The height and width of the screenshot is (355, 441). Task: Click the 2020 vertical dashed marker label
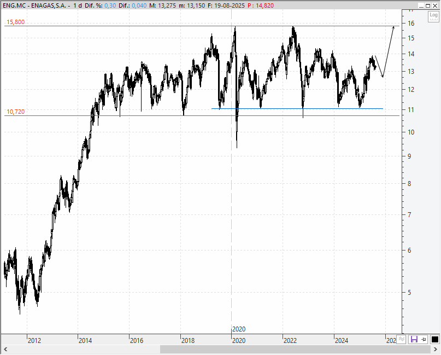click(239, 329)
